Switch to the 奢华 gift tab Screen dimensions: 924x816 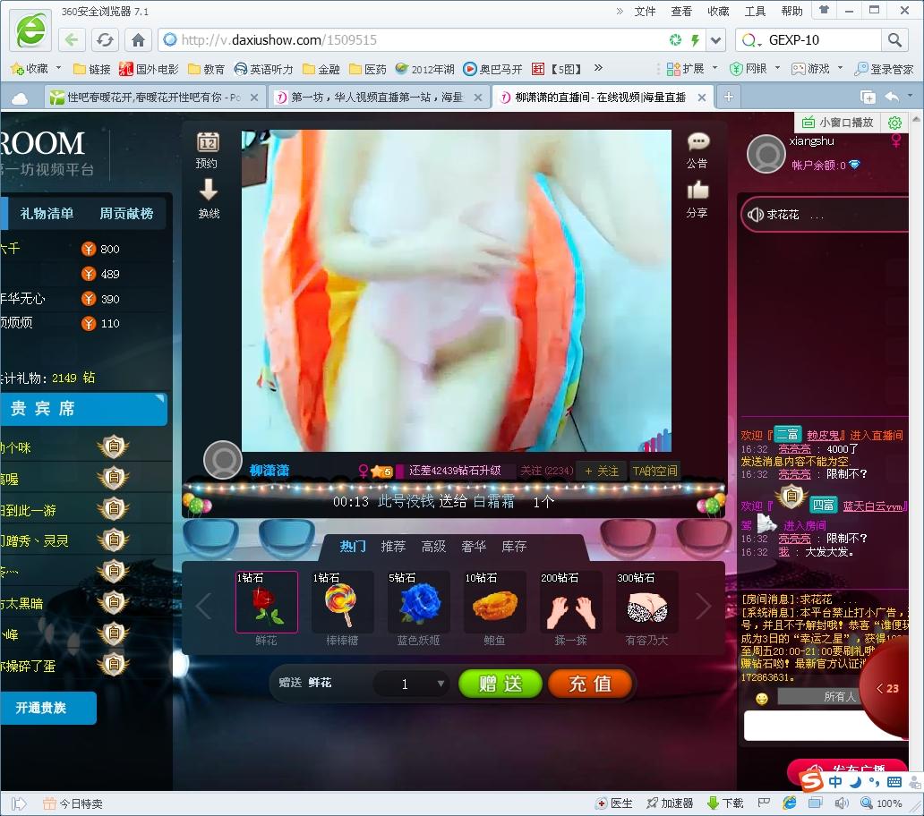pyautogui.click(x=474, y=547)
